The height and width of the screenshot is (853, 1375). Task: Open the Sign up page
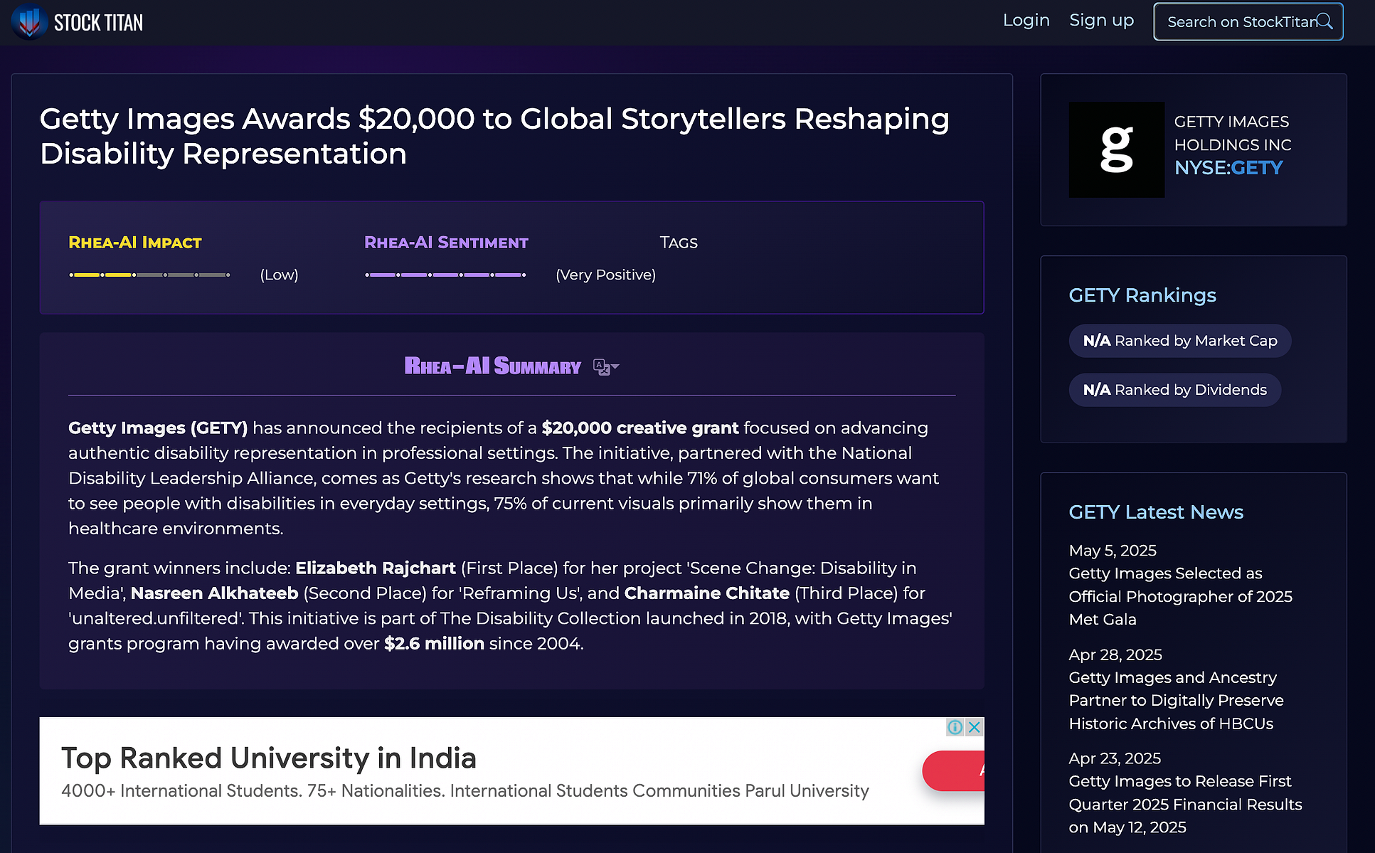1101,21
